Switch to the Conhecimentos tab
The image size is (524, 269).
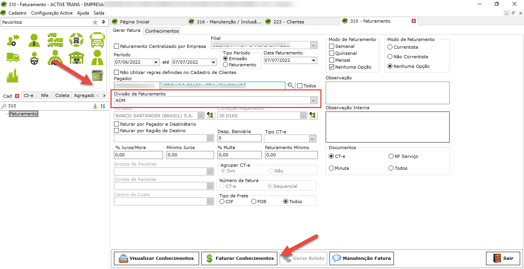point(162,31)
